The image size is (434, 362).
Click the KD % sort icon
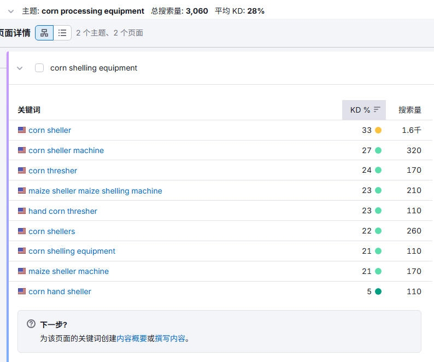tap(377, 110)
